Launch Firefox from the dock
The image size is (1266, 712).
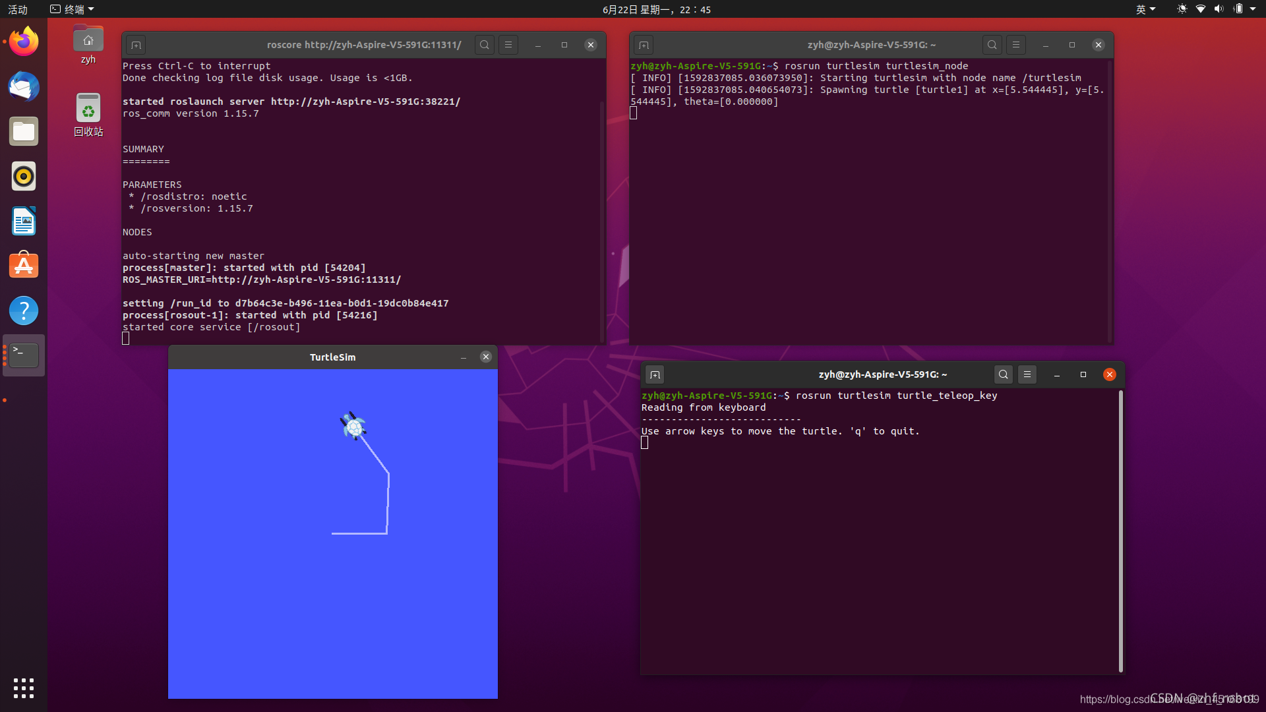tap(24, 42)
